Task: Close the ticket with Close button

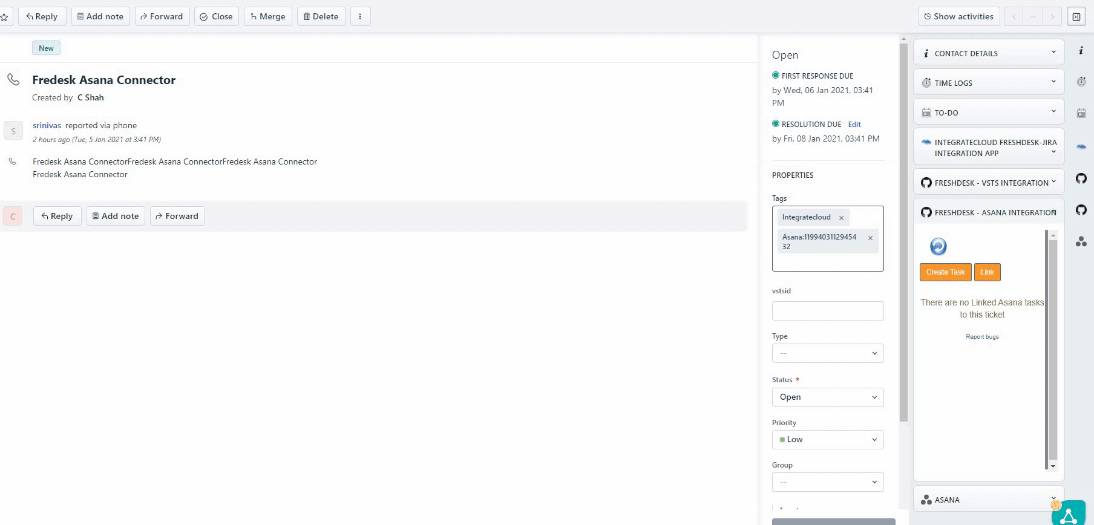Action: pyautogui.click(x=216, y=16)
